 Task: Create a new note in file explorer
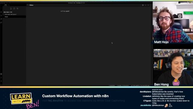(x=11, y=8)
